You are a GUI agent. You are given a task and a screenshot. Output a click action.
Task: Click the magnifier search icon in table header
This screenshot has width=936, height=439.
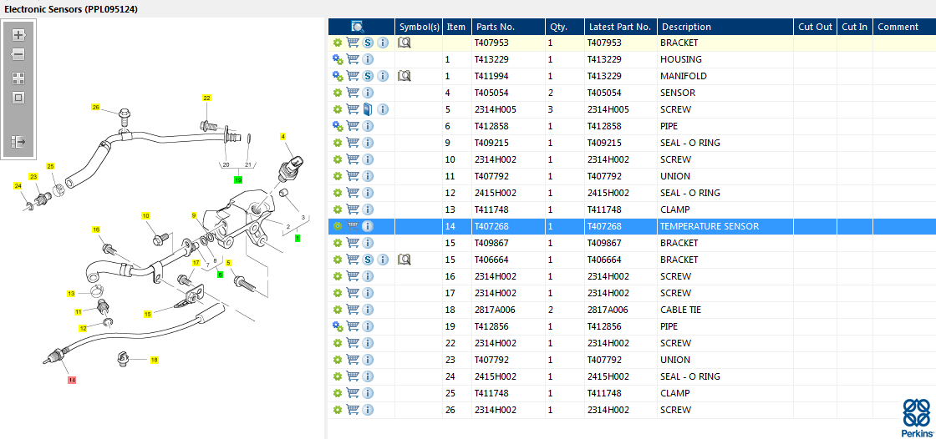coord(358,27)
